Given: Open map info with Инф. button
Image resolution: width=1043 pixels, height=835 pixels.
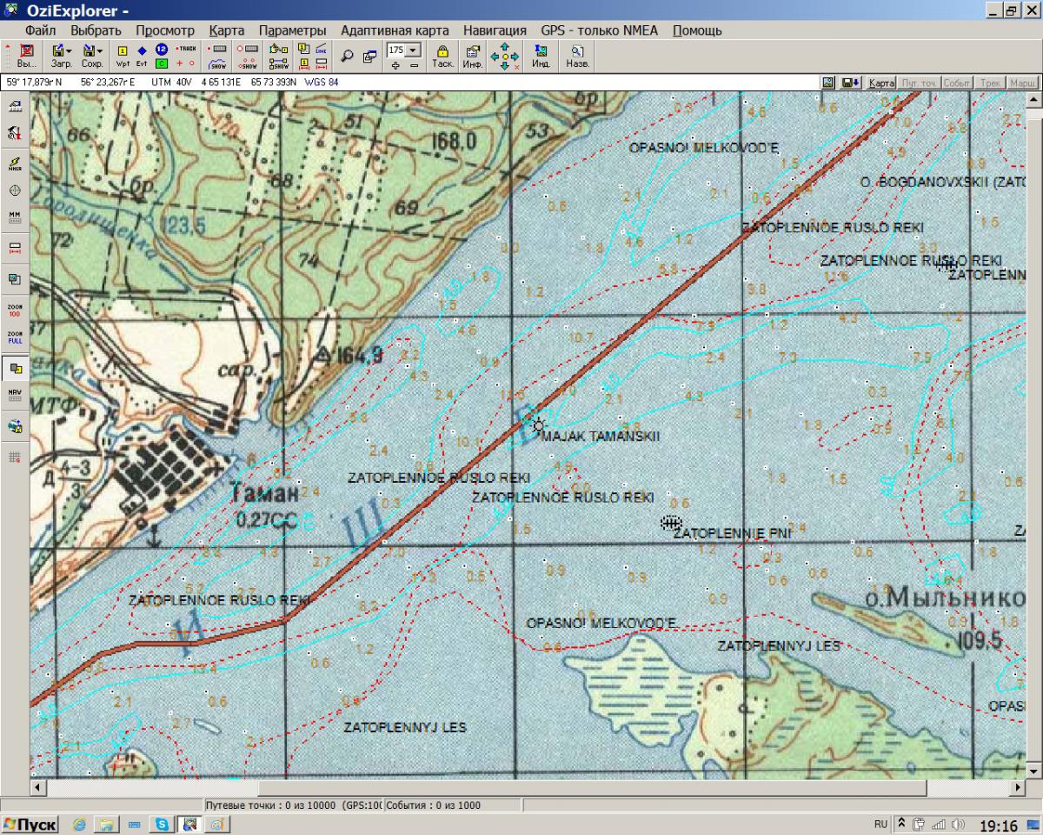Looking at the screenshot, I should tap(473, 57).
